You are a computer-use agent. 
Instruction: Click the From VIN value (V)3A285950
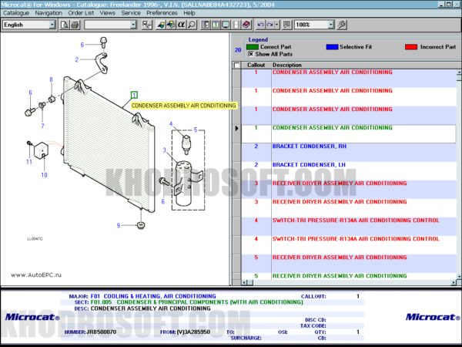pos(193,332)
